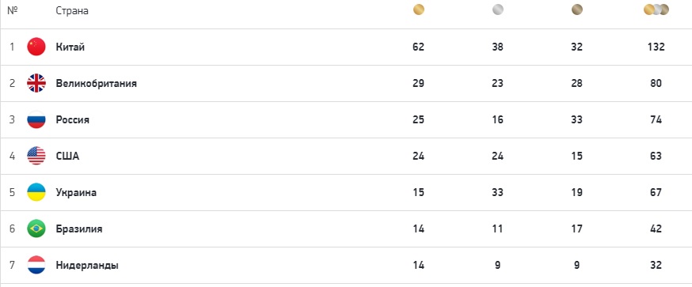692x287 pixels.
Task: Sort by gold medal column icon
Action: click(x=418, y=9)
